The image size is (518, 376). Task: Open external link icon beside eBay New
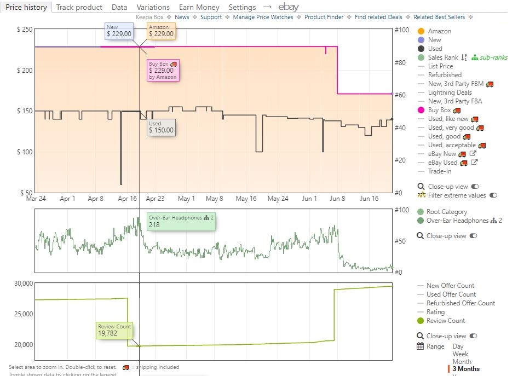coord(473,153)
